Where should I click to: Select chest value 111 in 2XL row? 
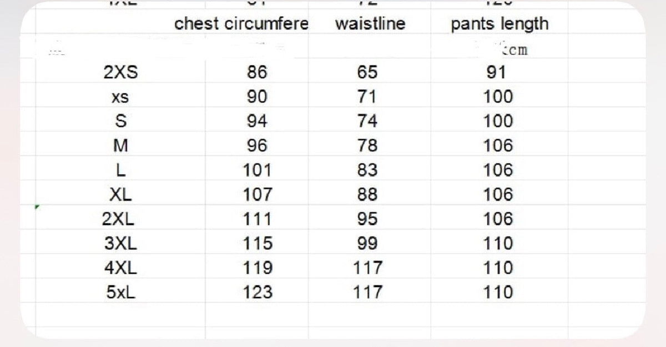[258, 219]
